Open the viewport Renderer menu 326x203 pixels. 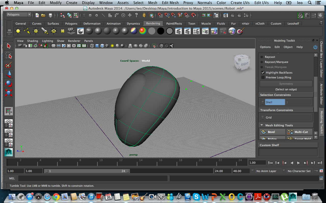(74, 41)
